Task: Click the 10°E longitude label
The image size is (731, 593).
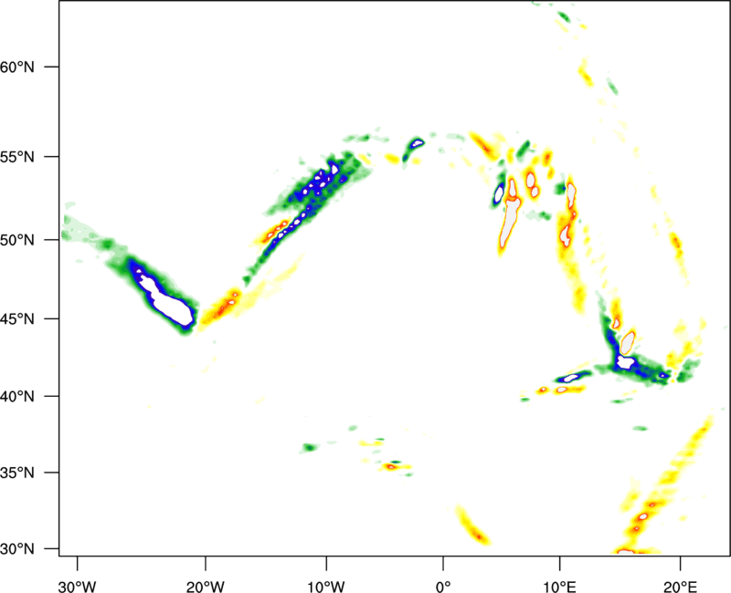Action: click(x=559, y=587)
